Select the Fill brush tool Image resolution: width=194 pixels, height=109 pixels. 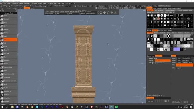point(8,43)
